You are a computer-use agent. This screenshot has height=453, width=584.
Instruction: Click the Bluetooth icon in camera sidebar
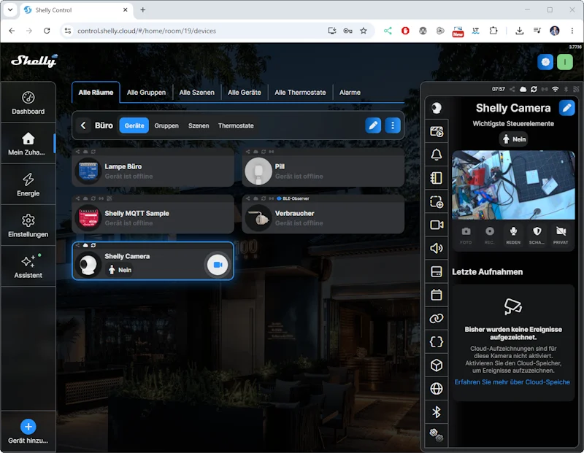click(x=436, y=412)
